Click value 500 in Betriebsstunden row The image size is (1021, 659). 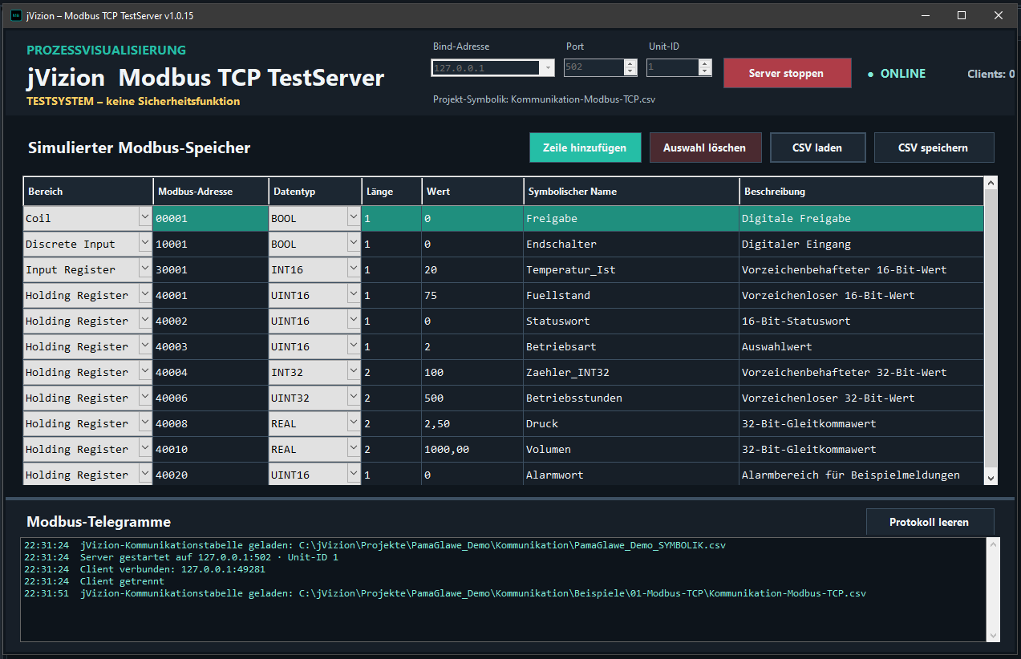click(x=472, y=398)
